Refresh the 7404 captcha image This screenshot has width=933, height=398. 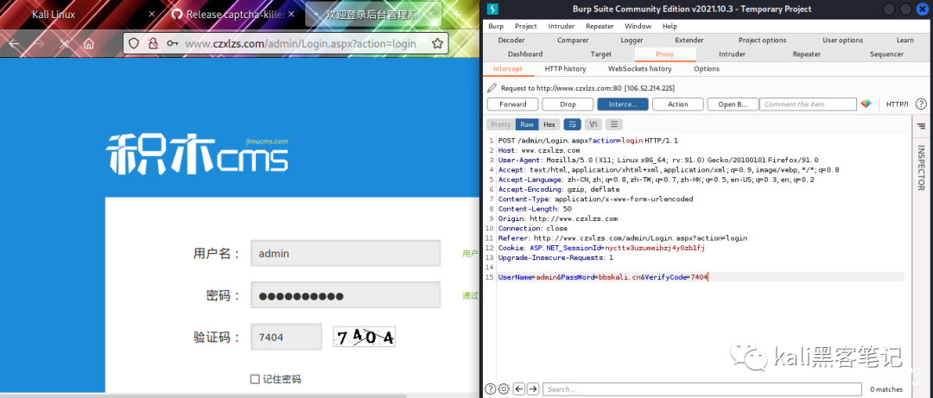[x=365, y=338]
